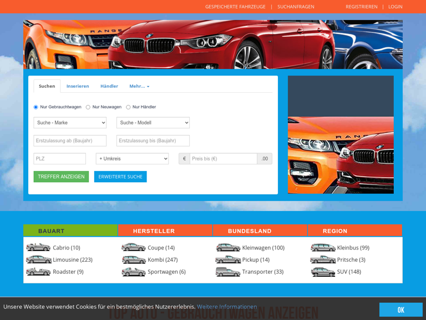Click the Roadster (9) link
This screenshot has width=426, height=320.
coord(68,272)
